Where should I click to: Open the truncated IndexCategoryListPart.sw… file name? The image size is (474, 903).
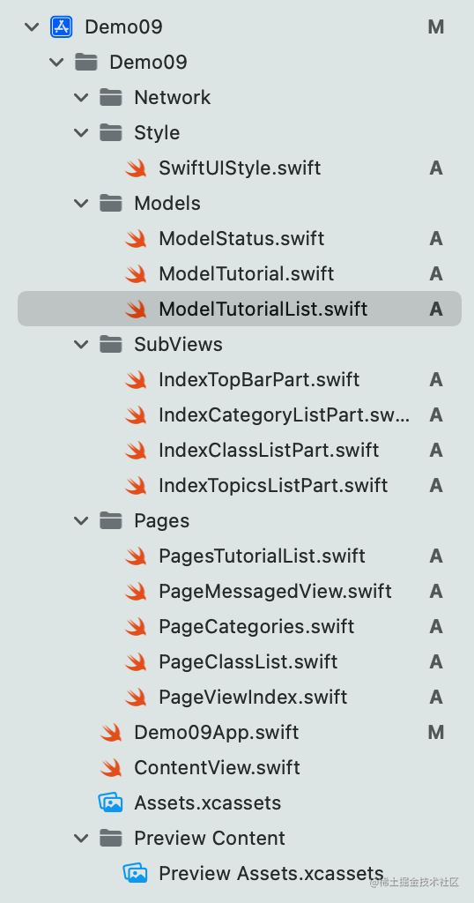(x=285, y=414)
